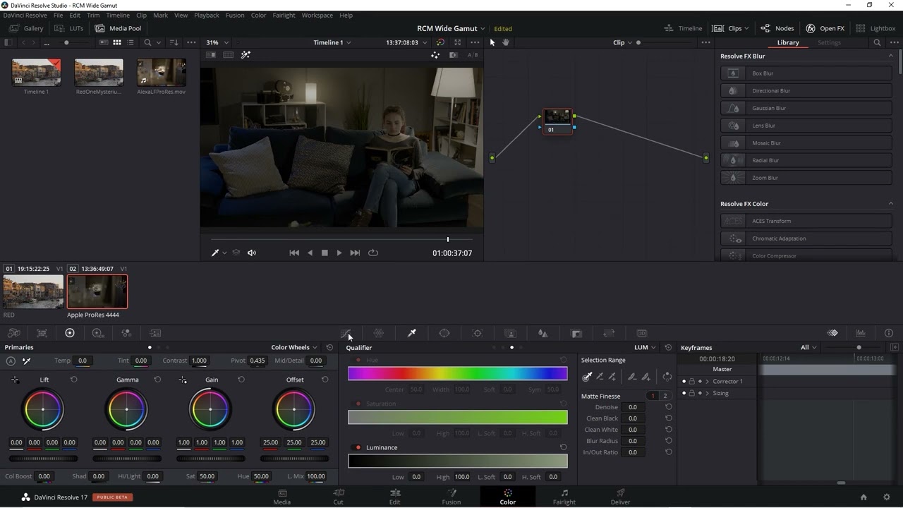Click the Gain master wheel slider
This screenshot has height=508, width=903.
(210, 459)
